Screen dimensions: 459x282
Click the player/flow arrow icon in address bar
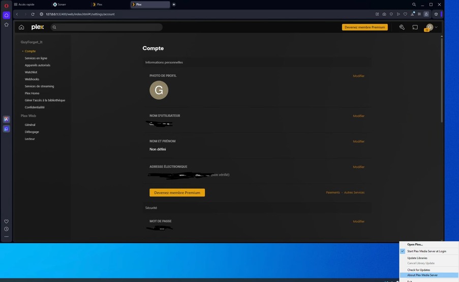[x=398, y=14]
